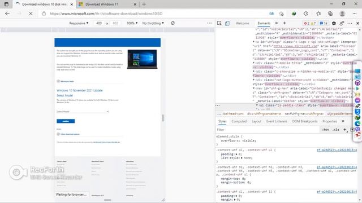The image size is (362, 203).
Task: Show more style pane tabs chevron
Action: pos(343,121)
